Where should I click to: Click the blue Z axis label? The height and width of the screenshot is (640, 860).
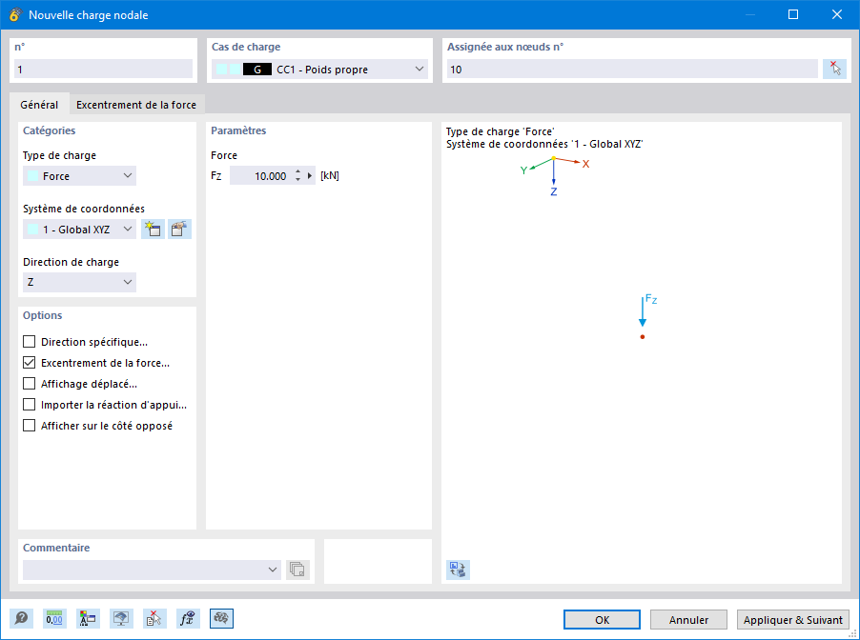coord(554,191)
